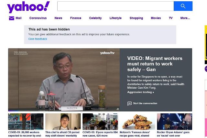Viewport: 207px width, 138px height.
Task: Open headline 'VIDEO: Migrant workers must return to work safely'
Action: click(x=155, y=64)
